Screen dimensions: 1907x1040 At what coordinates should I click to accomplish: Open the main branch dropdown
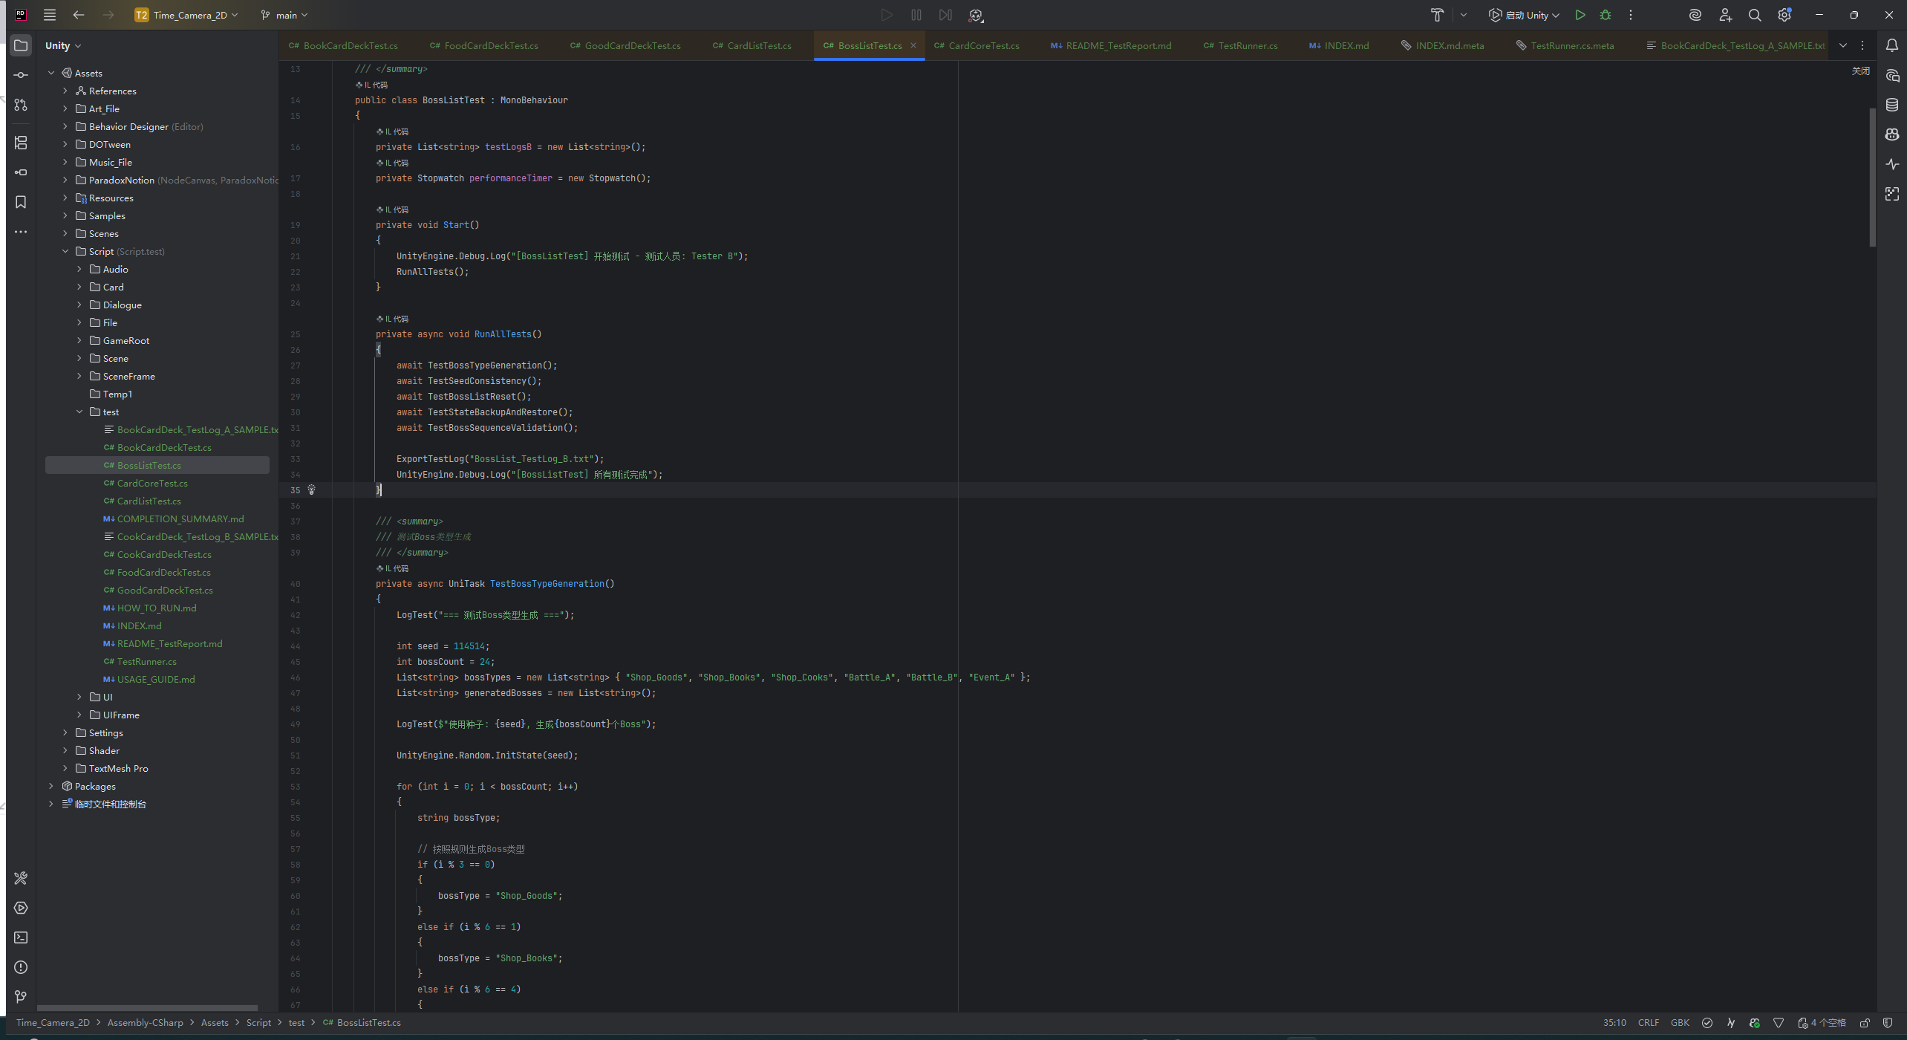coord(284,15)
